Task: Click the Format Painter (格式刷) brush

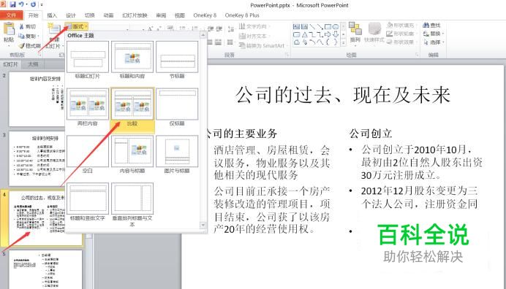Action: coord(22,46)
